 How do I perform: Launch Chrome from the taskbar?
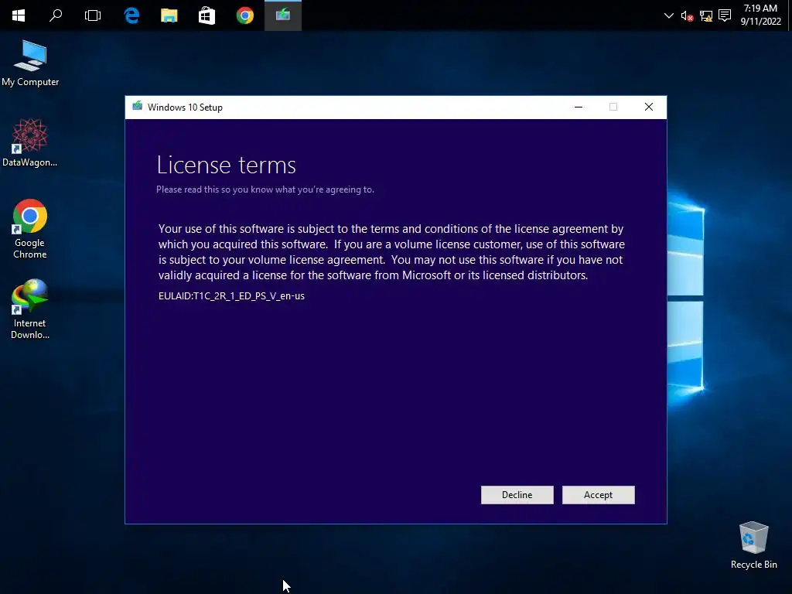click(245, 15)
